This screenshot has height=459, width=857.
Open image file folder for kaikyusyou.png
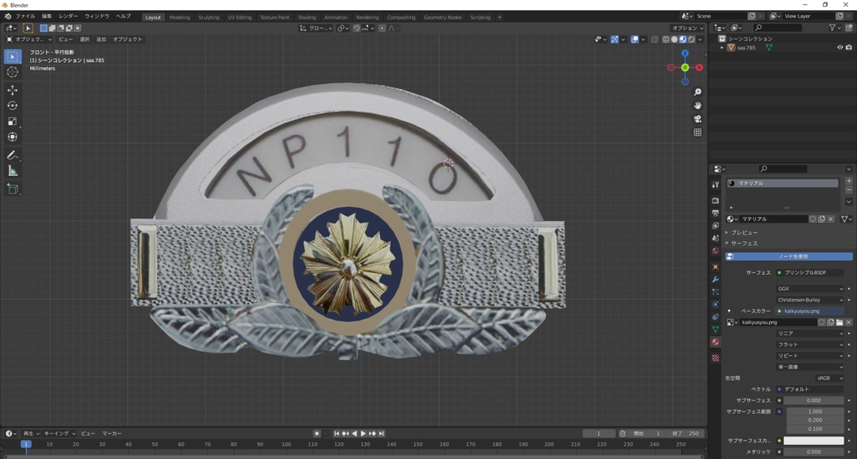pyautogui.click(x=839, y=322)
